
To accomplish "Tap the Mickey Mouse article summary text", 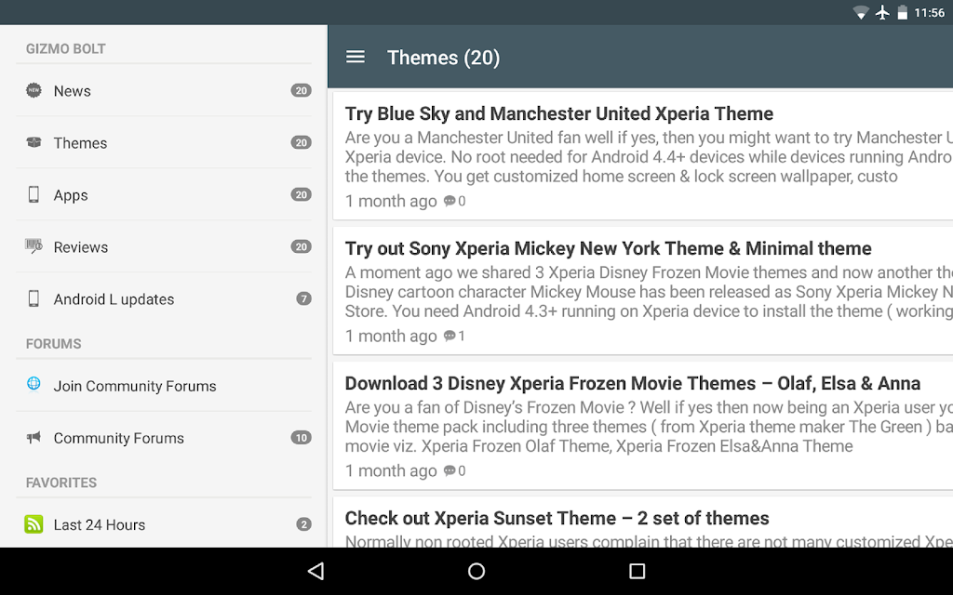I will coord(649,291).
